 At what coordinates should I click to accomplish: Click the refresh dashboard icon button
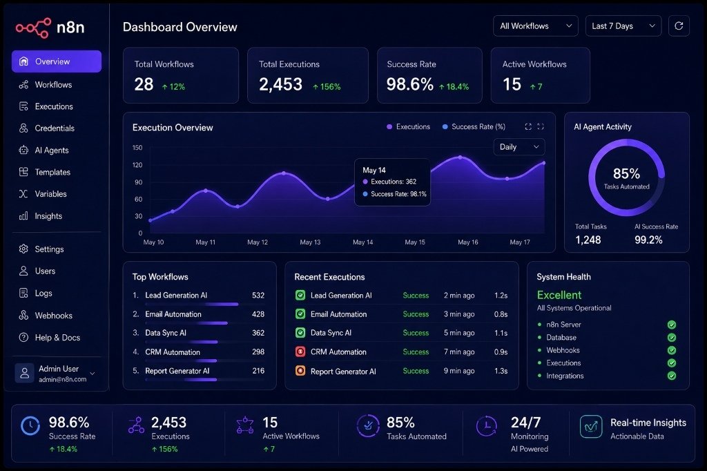(679, 26)
